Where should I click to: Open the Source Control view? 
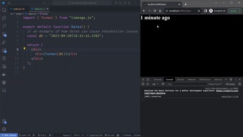4,34
